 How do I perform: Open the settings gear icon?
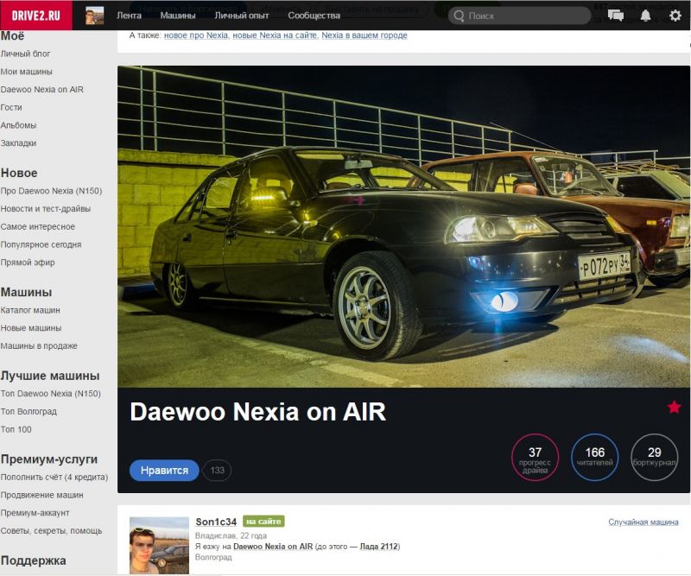click(675, 16)
